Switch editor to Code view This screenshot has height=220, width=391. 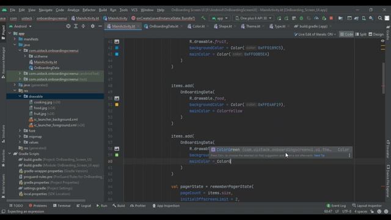point(346,34)
